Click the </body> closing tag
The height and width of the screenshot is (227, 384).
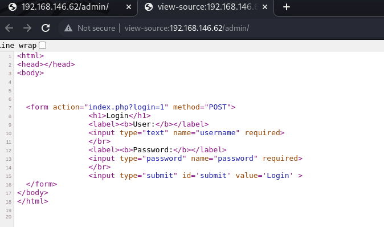32,193
